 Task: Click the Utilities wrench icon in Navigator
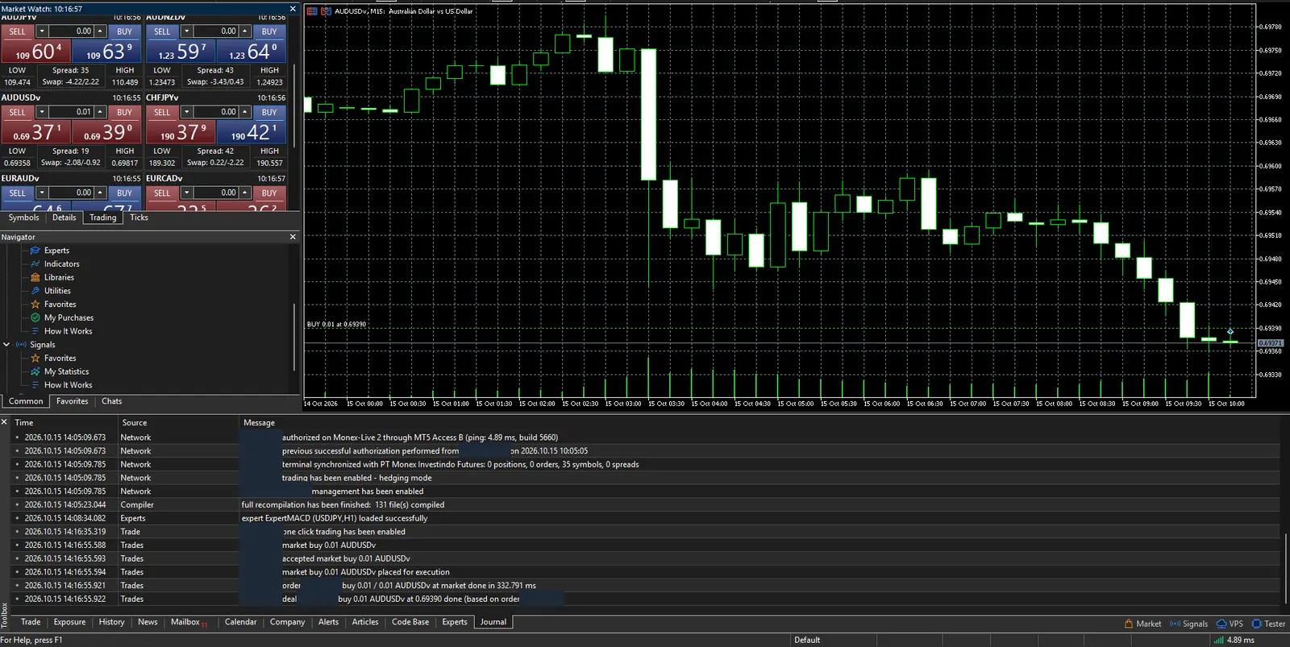click(35, 291)
